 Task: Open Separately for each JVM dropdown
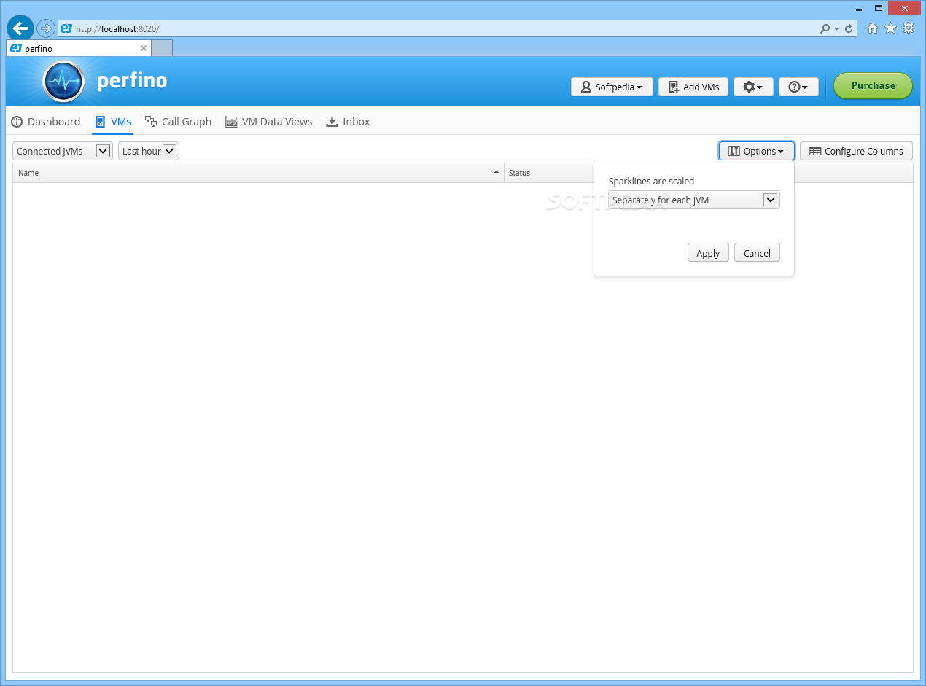coord(694,200)
